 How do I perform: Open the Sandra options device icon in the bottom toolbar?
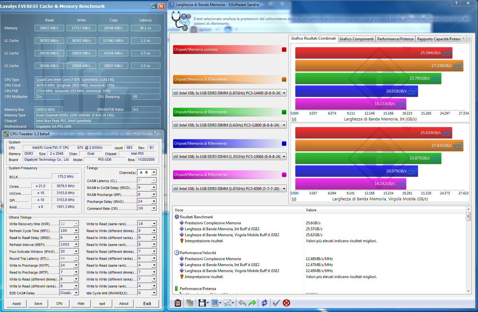pyautogui.click(x=178, y=303)
